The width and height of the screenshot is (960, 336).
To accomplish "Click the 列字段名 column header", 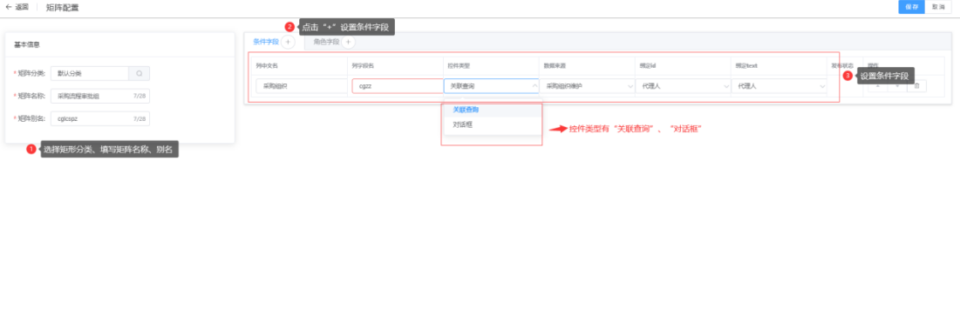I will pyautogui.click(x=363, y=65).
